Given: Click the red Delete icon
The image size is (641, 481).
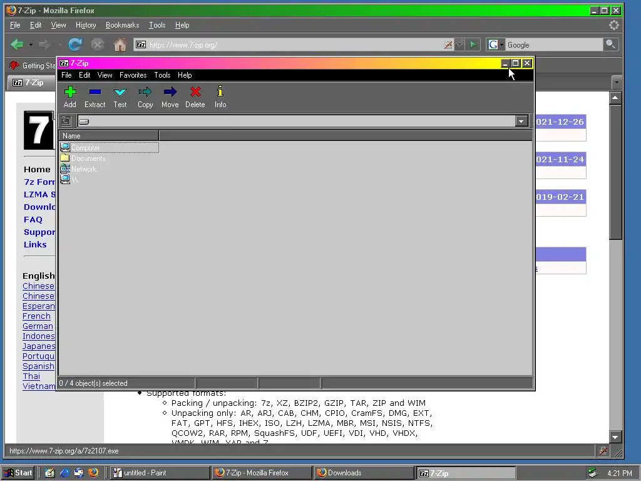Looking at the screenshot, I should [x=195, y=97].
